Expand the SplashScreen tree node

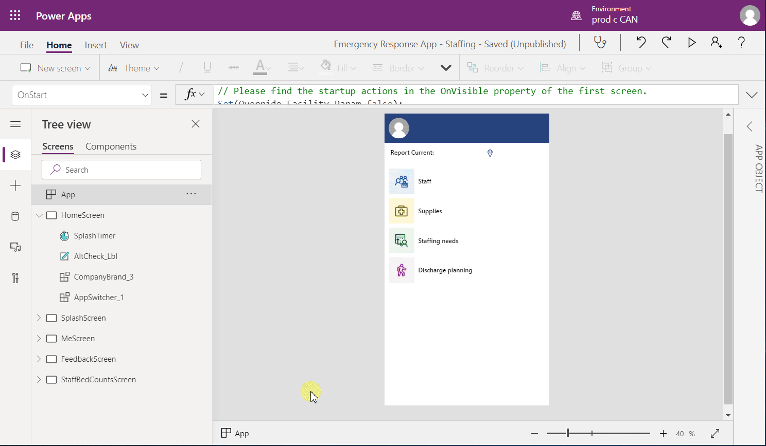tap(39, 318)
